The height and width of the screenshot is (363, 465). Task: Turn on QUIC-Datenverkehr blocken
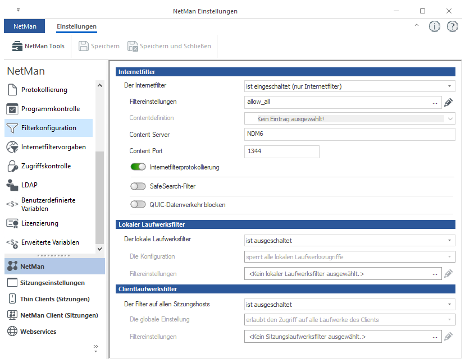138,205
